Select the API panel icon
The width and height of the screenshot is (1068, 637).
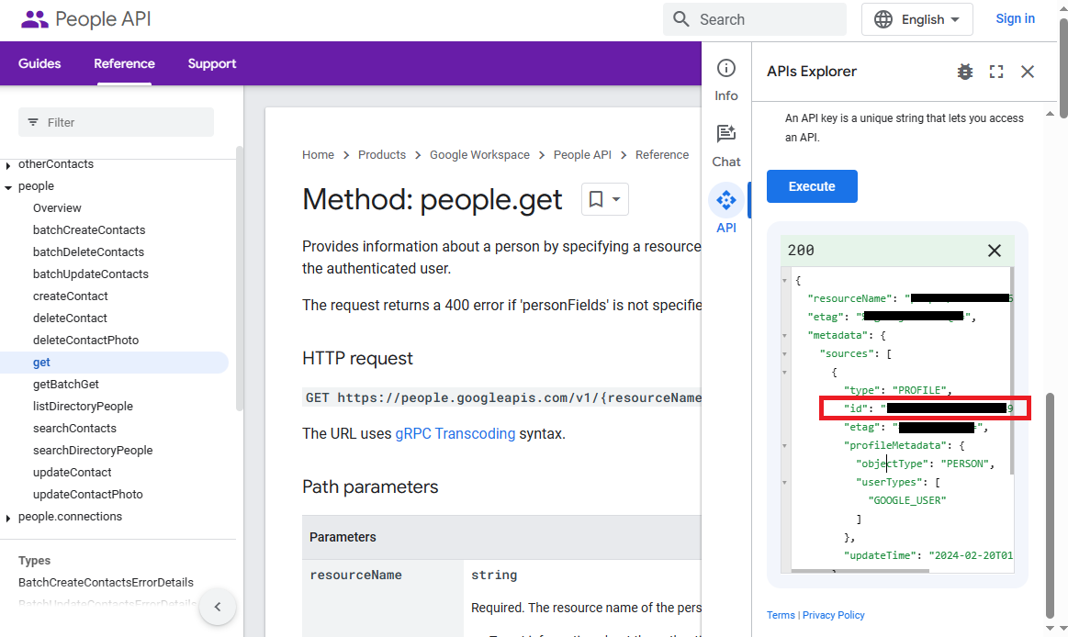(726, 200)
